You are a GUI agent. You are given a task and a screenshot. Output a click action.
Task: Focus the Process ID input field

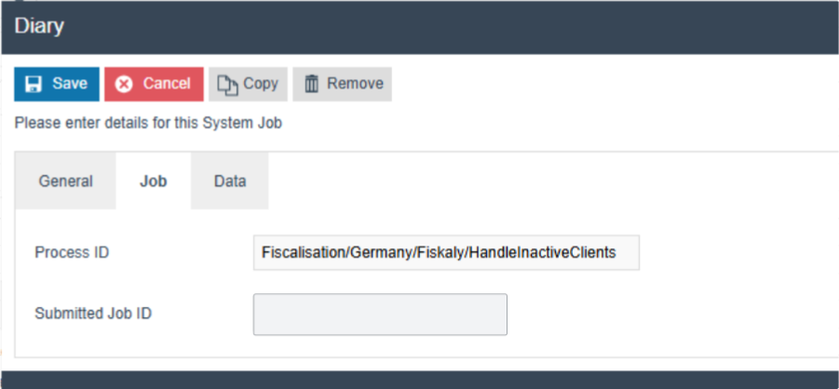(446, 252)
